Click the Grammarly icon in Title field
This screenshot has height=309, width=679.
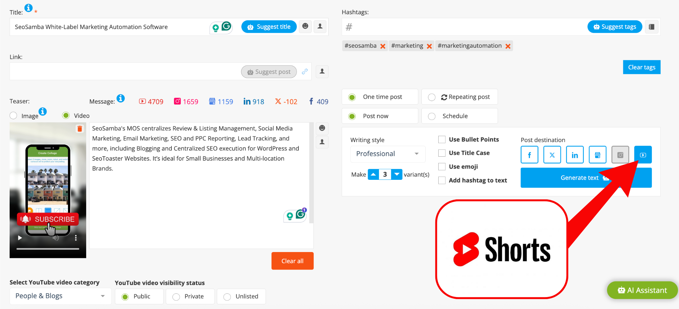(x=226, y=26)
